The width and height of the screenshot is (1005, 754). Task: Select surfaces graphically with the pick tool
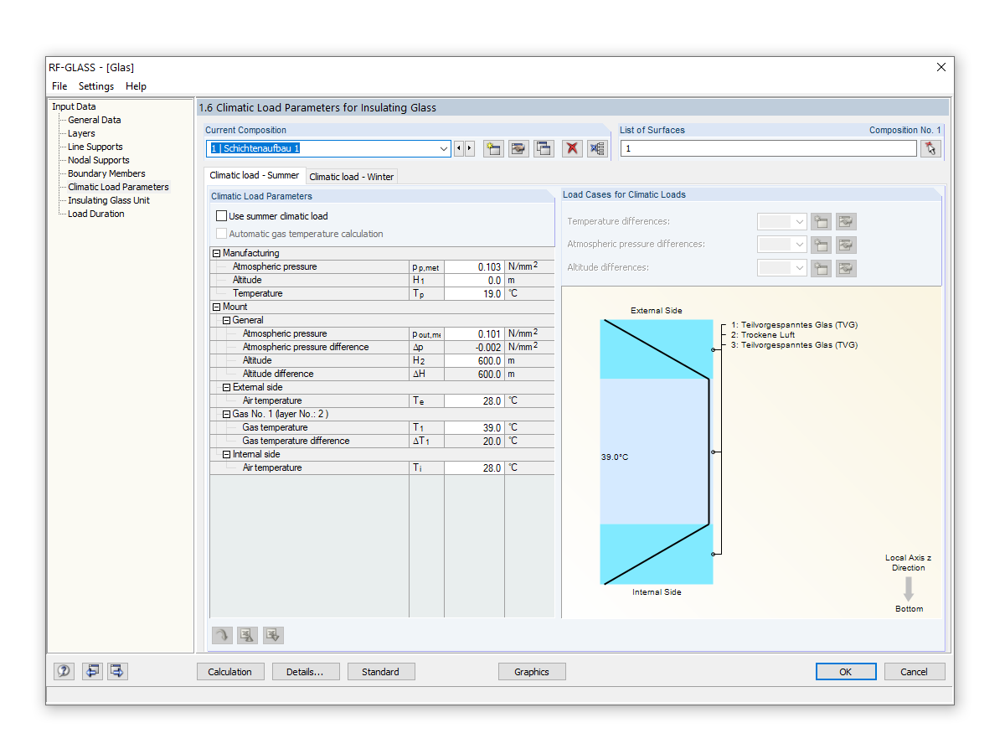[930, 148]
